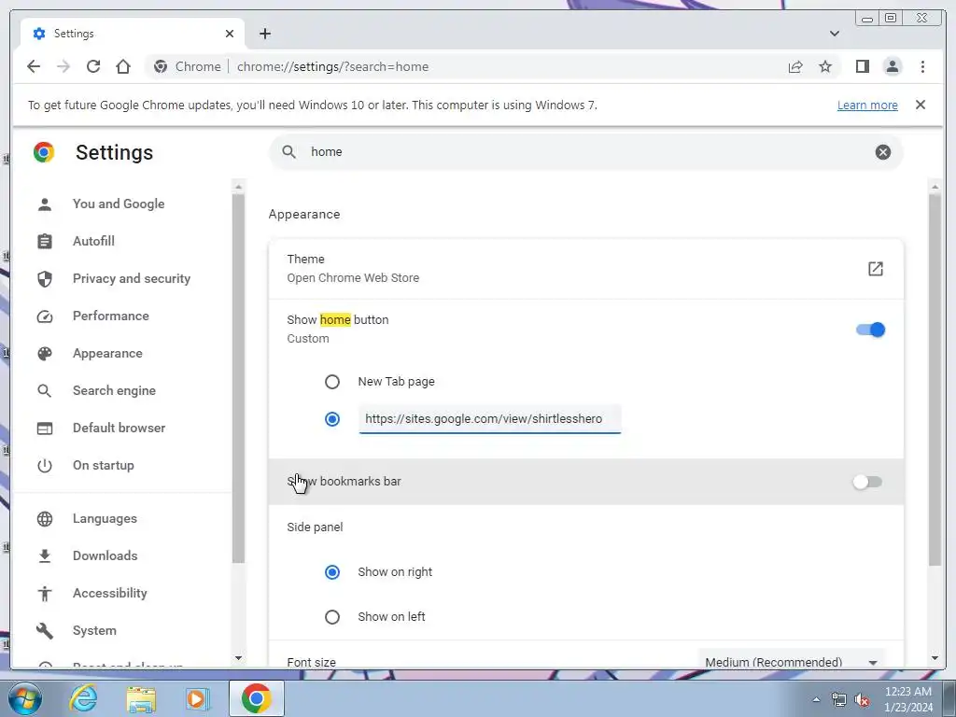956x717 pixels.
Task: Click the Privacy and security shield icon
Action: point(45,278)
